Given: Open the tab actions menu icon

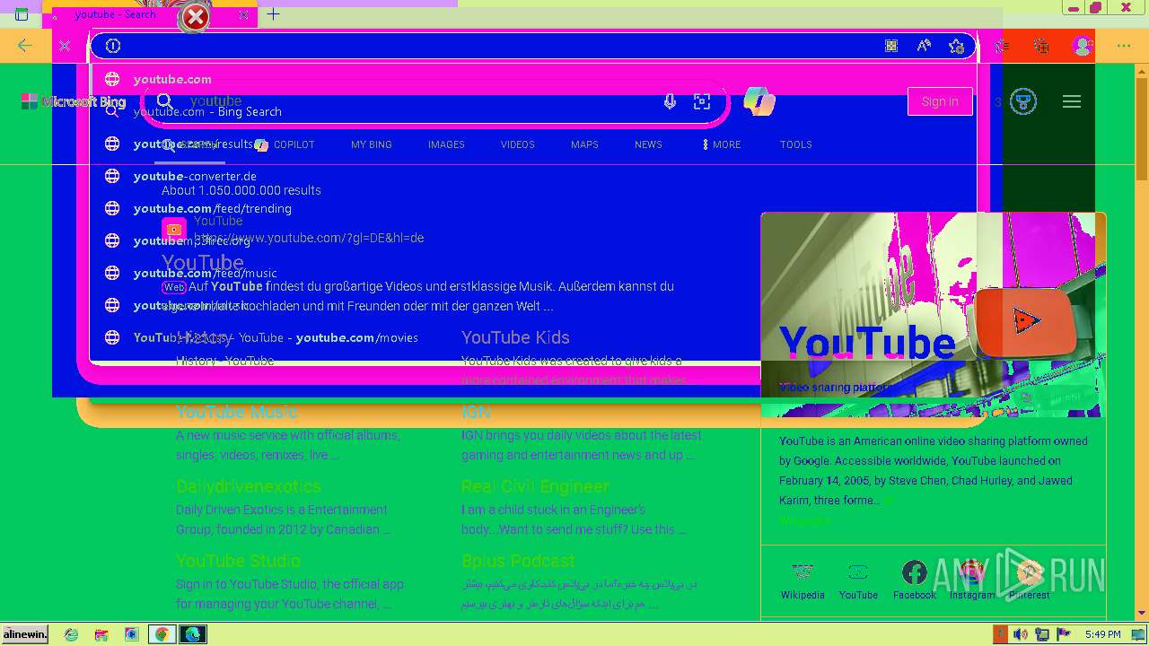Looking at the screenshot, I should (x=22, y=14).
